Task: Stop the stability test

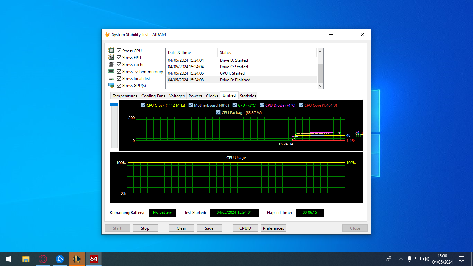Action: coord(145,228)
